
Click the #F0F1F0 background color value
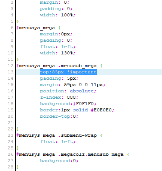pyautogui.click(x=85, y=104)
